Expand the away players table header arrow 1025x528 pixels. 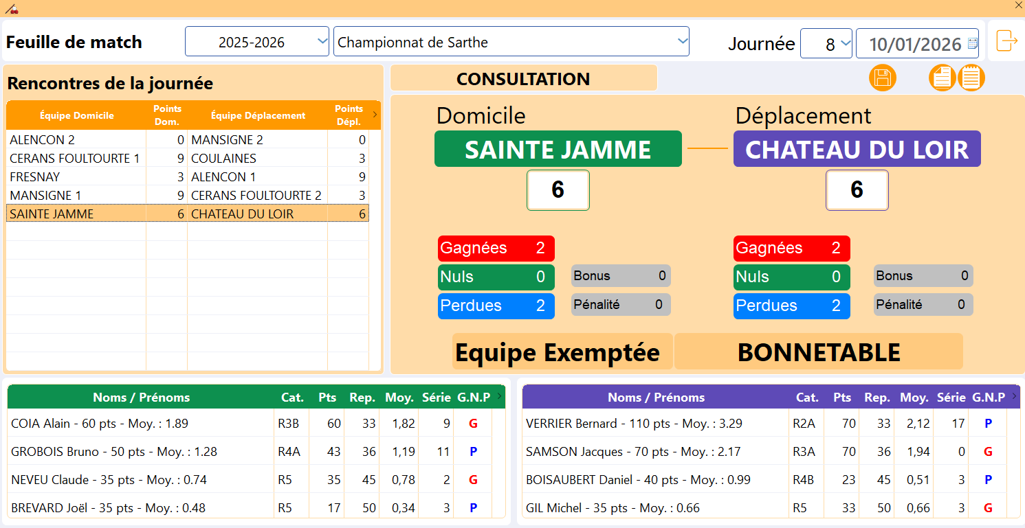pyautogui.click(x=1013, y=395)
